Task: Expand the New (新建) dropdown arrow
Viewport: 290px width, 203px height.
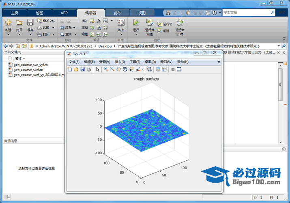Action: coord(9,35)
